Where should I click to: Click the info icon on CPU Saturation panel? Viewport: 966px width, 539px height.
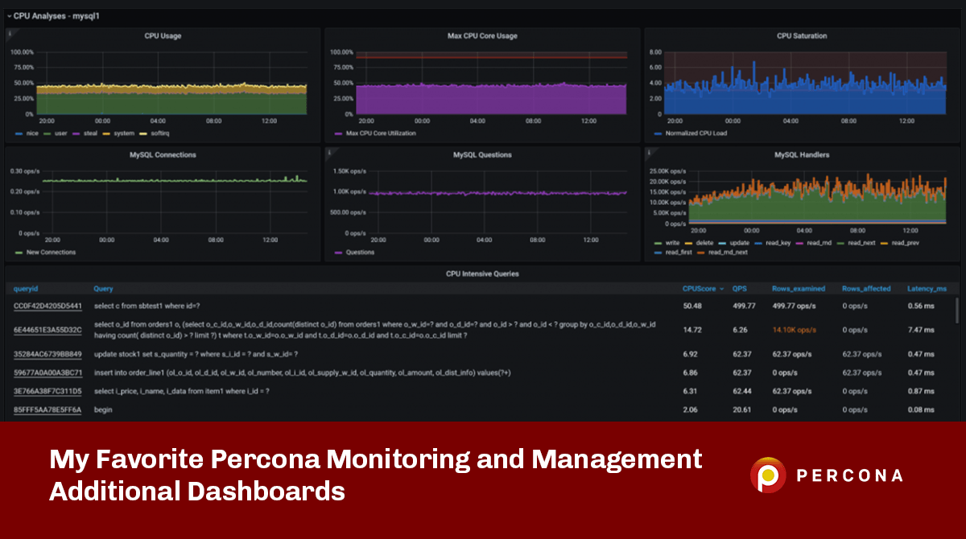tap(648, 33)
